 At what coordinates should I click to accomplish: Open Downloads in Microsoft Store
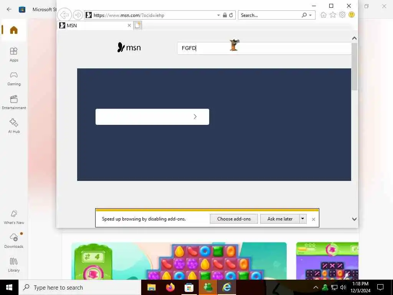coord(14,241)
